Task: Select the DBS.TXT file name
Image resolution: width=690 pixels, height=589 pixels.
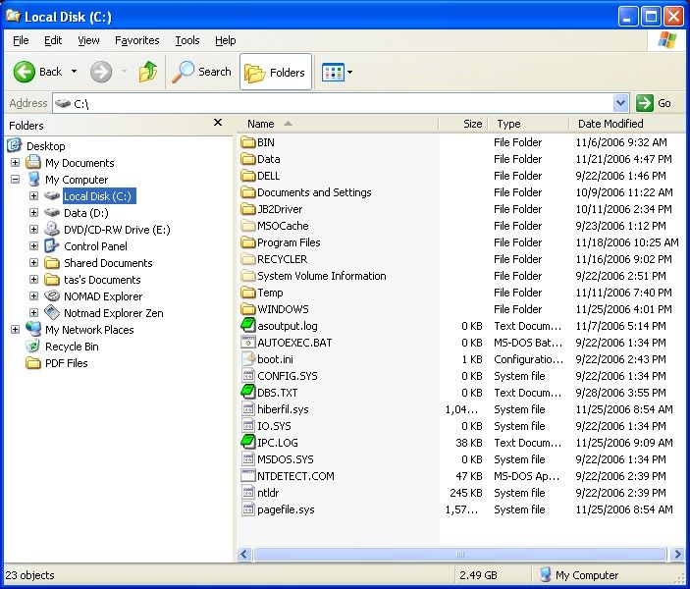Action: [x=277, y=393]
